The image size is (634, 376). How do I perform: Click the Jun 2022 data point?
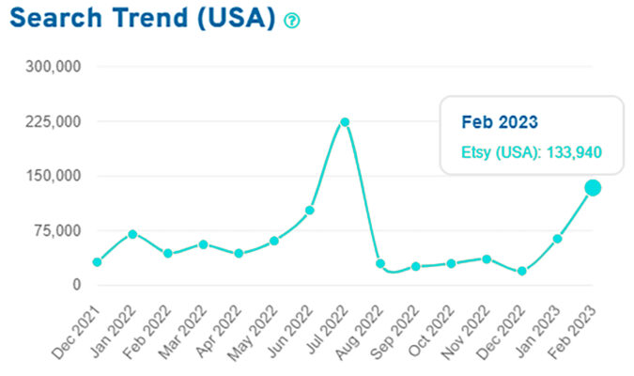[310, 211]
